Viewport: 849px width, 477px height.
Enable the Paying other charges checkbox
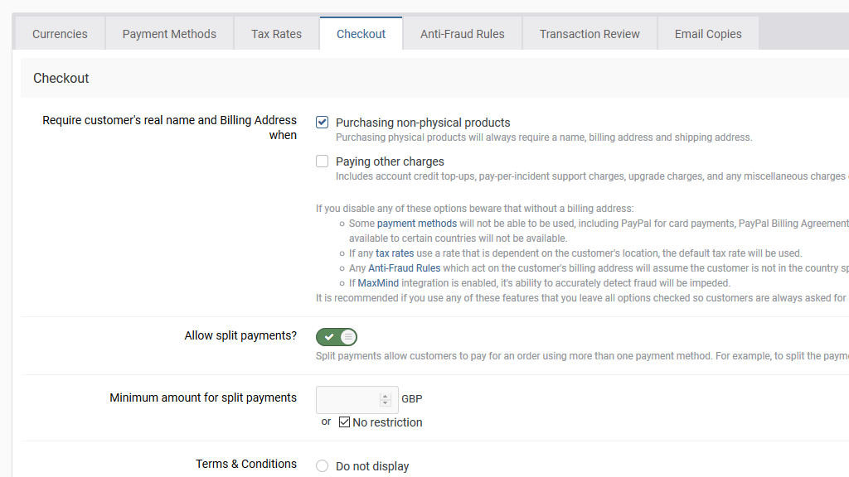(x=323, y=161)
